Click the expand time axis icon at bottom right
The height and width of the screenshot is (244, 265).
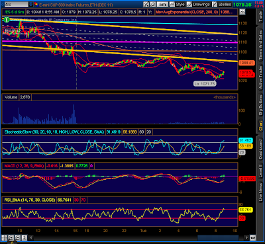tap(252, 237)
